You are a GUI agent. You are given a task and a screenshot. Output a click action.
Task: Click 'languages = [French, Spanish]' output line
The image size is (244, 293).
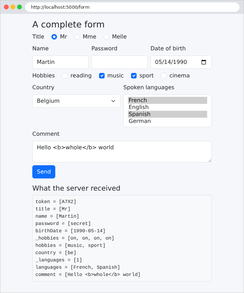(78, 267)
